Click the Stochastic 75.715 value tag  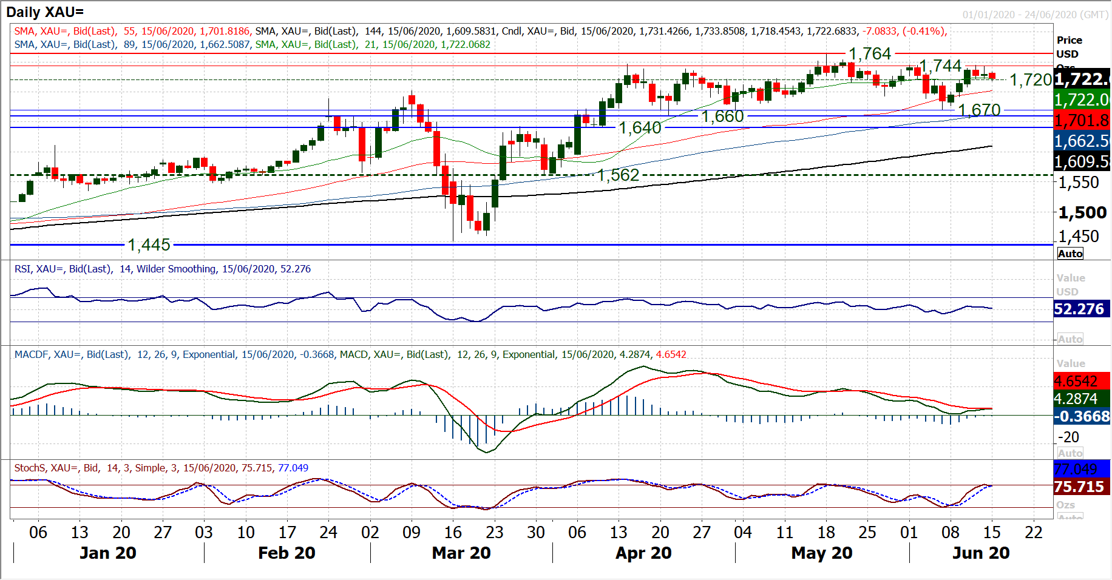coord(1081,487)
